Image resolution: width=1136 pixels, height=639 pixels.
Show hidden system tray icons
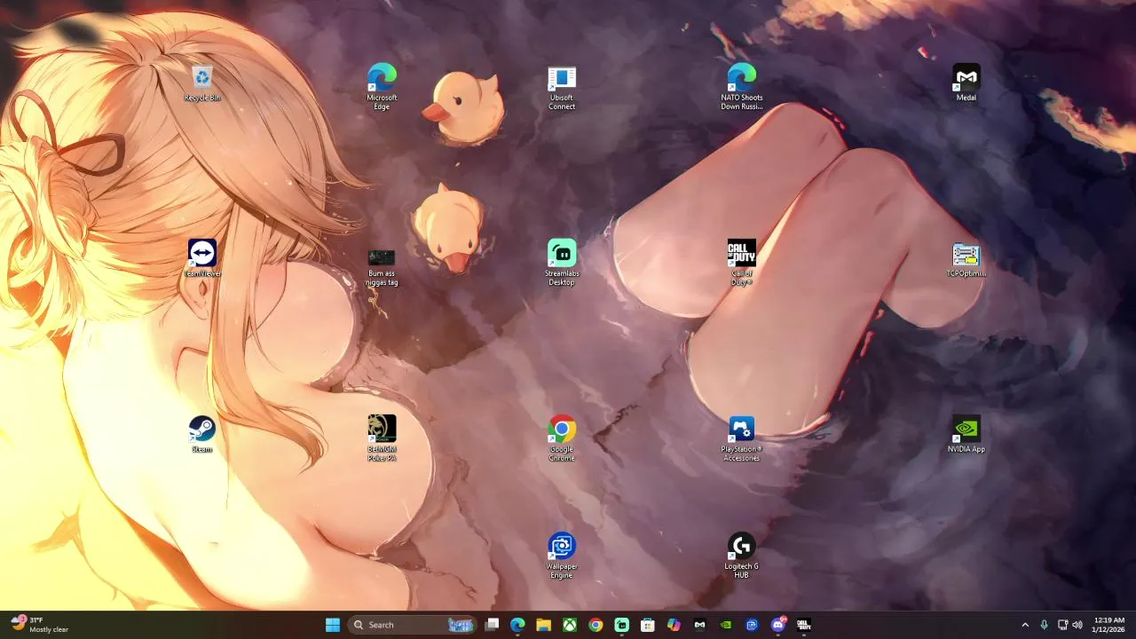pyautogui.click(x=1025, y=625)
